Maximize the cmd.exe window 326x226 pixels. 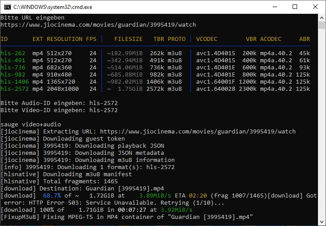pyautogui.click(x=294, y=7)
